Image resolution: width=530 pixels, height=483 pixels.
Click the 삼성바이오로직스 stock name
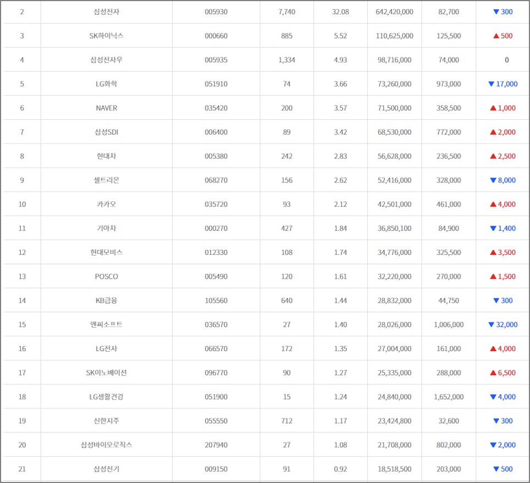tap(106, 445)
